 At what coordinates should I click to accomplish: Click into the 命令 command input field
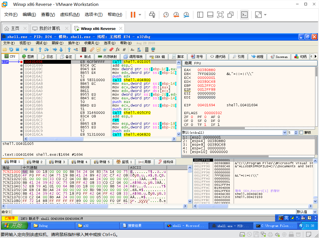[154, 212]
